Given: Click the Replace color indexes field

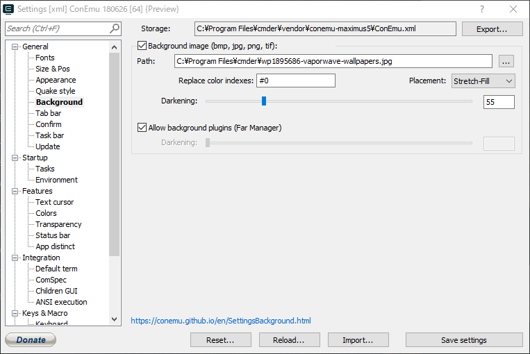Looking at the screenshot, I should point(296,81).
